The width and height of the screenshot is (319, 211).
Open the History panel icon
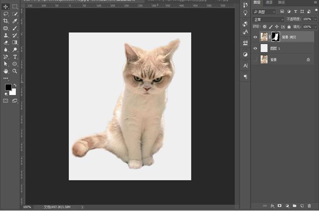[245, 5]
